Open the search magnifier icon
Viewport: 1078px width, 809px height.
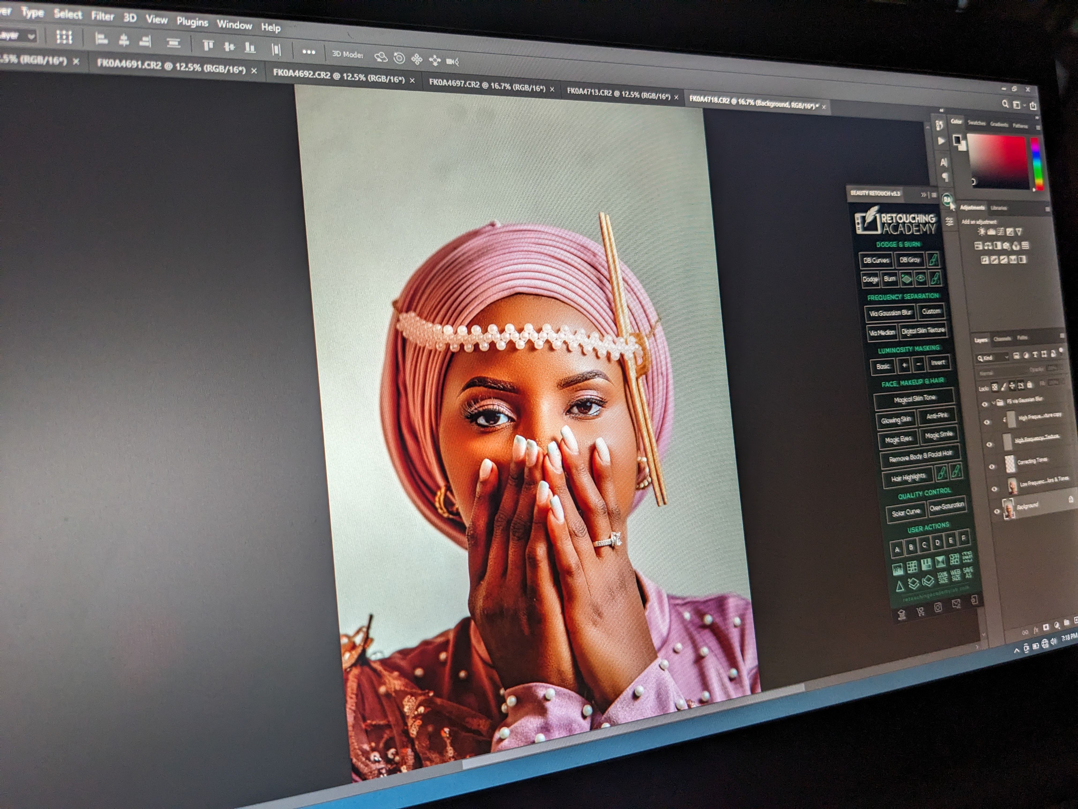[1005, 104]
